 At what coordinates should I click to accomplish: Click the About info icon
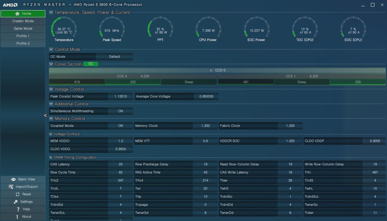pos(17,217)
